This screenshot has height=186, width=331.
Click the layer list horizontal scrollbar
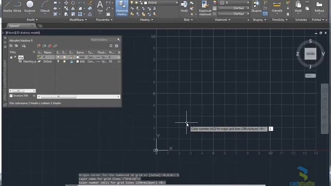click(x=79, y=97)
